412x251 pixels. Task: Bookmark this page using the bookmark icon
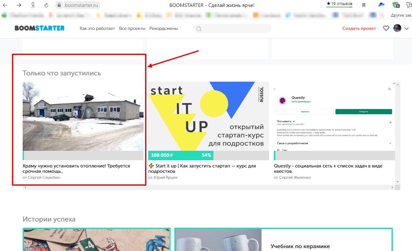364,5
